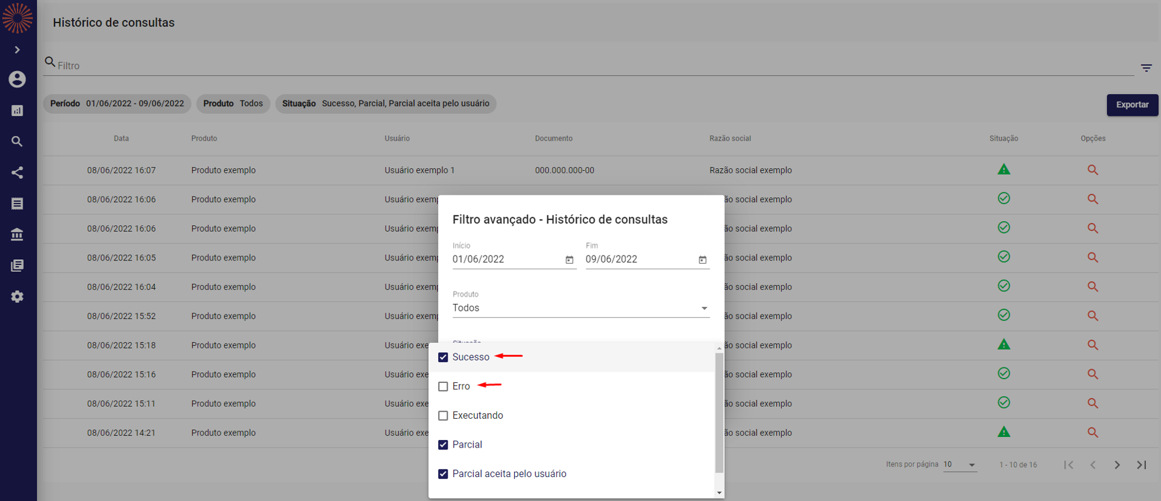Click situation list scrollbar up arrow
1161x501 pixels.
[x=719, y=348]
